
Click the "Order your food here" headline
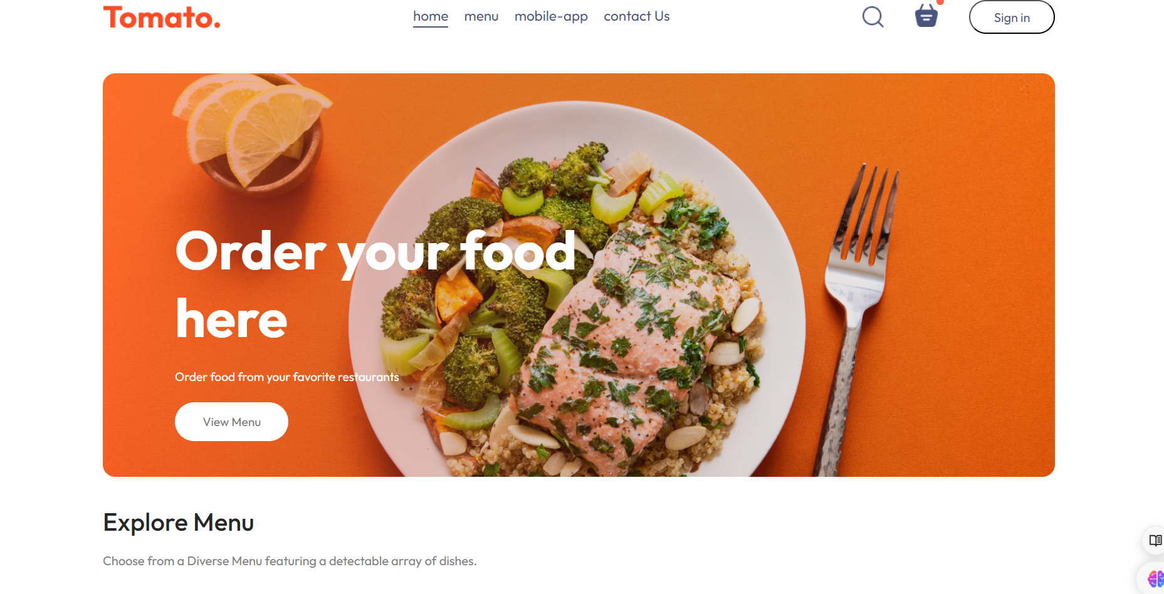click(375, 284)
